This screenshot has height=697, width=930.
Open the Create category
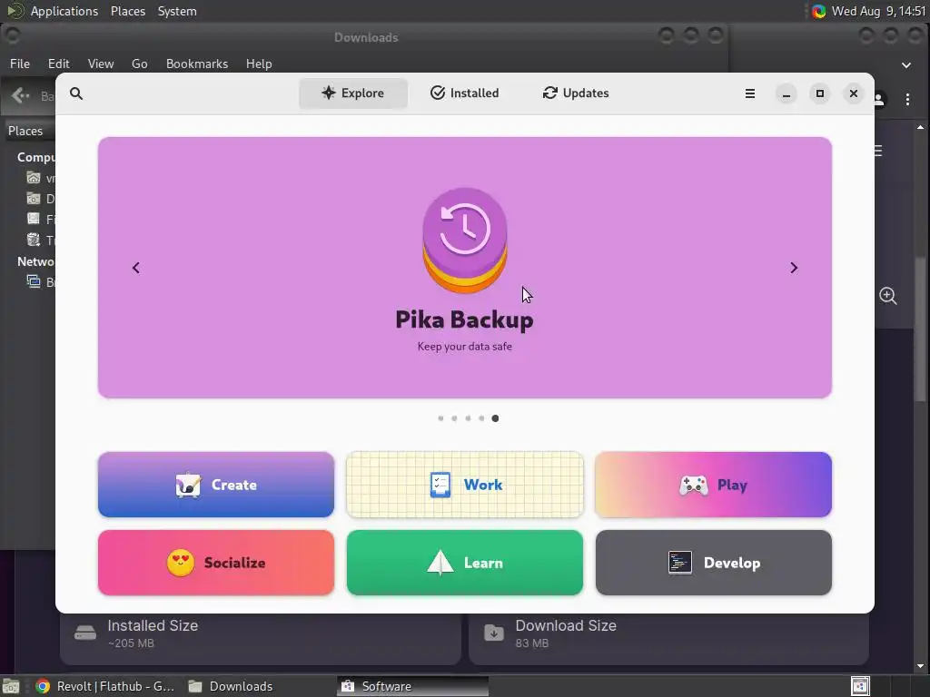coord(216,485)
